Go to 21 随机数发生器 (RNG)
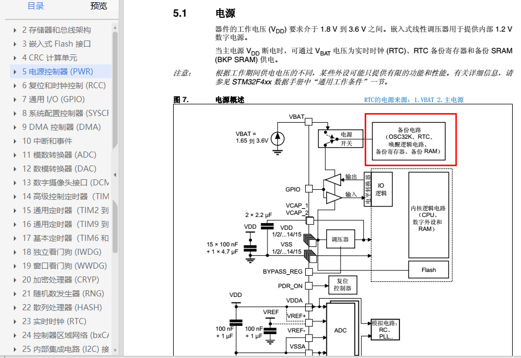This screenshot has height=358, width=521. click(63, 294)
